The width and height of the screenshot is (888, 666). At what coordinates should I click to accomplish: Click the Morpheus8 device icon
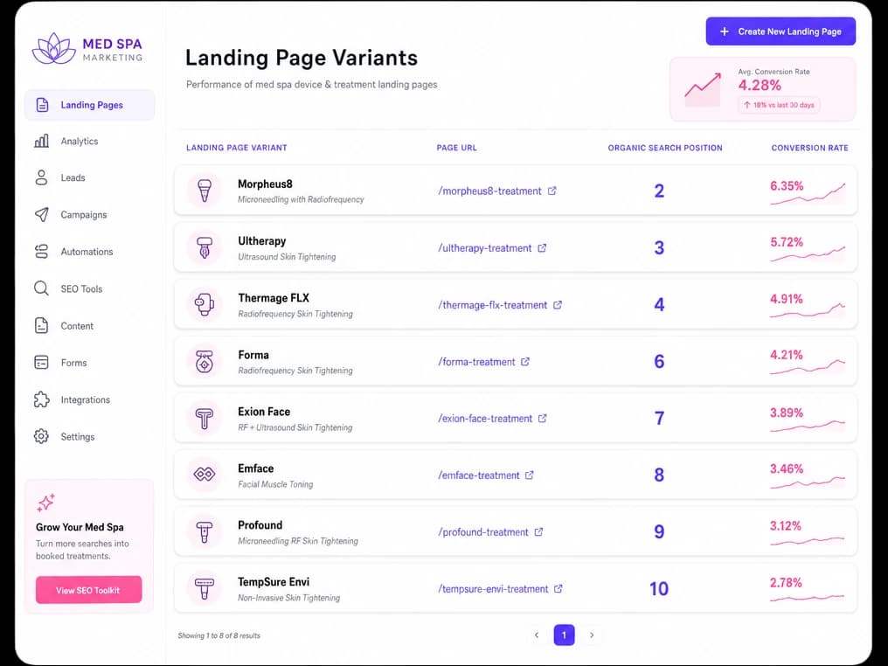205,191
